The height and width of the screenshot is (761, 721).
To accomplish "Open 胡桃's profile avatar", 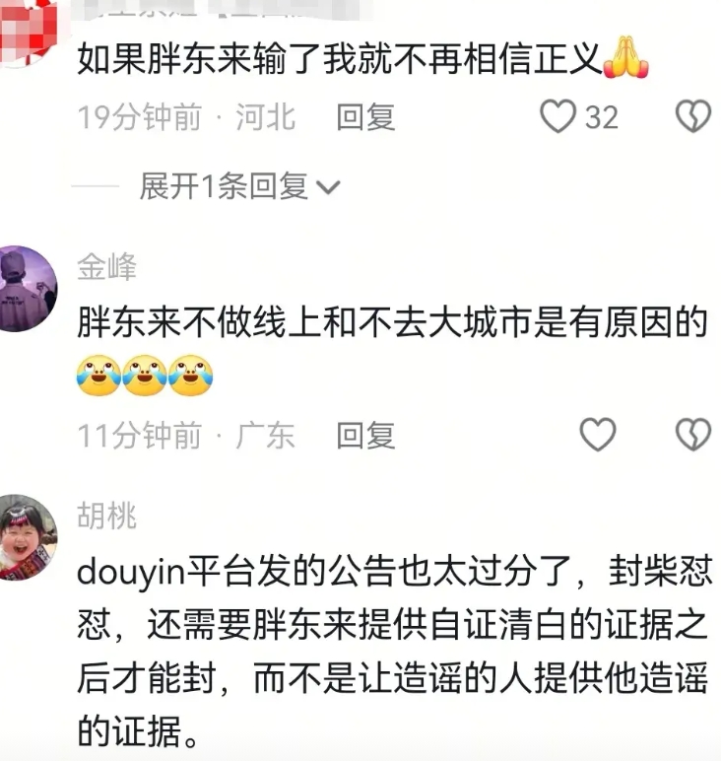I will click(x=29, y=537).
